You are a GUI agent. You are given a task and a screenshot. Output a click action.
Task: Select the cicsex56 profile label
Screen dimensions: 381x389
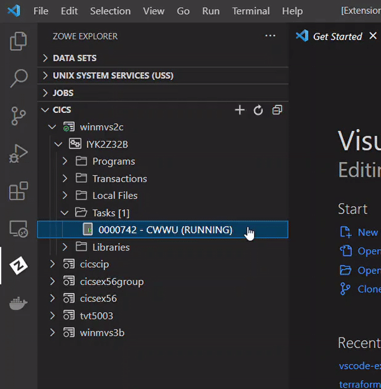click(x=98, y=299)
